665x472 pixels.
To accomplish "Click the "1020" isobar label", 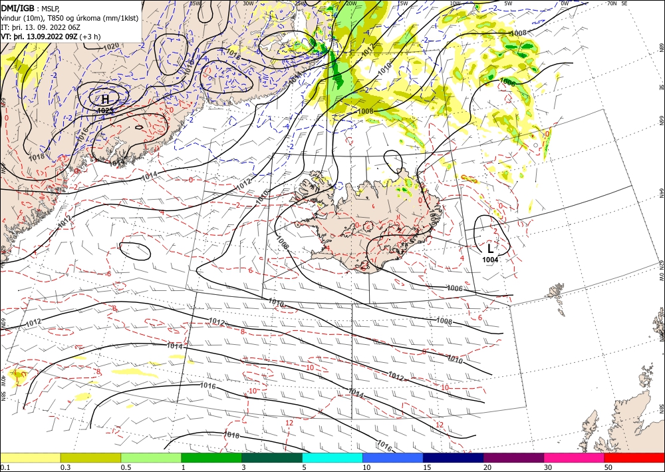I will point(111,46).
